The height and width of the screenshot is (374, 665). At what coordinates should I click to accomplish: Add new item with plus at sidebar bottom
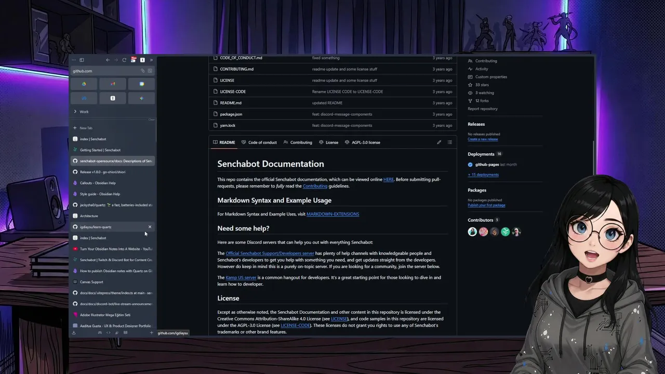click(x=151, y=332)
